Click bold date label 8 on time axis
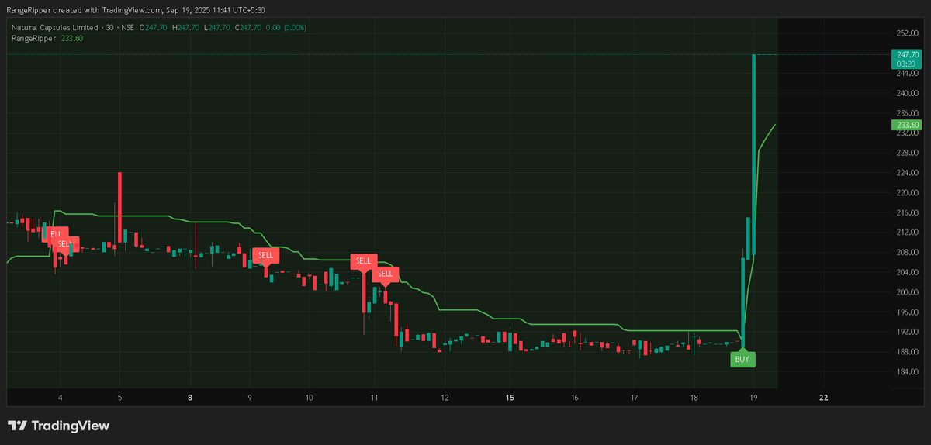 click(x=190, y=398)
